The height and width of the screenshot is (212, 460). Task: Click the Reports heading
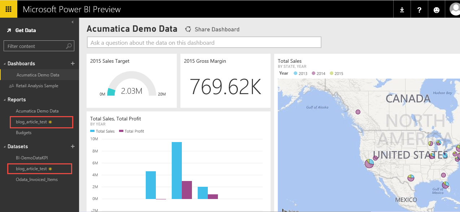click(x=17, y=100)
